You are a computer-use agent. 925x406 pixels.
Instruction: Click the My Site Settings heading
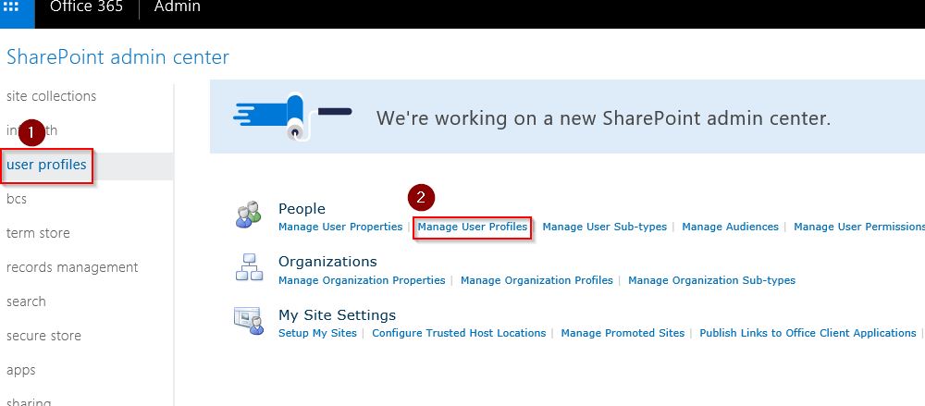(x=337, y=314)
